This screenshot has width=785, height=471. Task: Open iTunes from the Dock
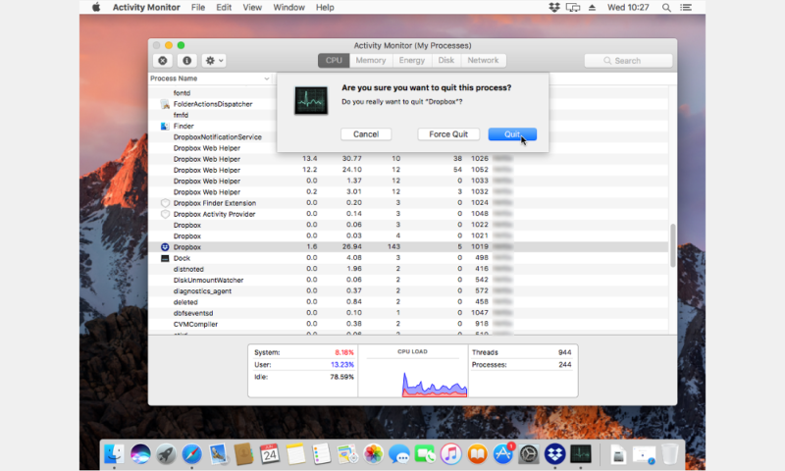[x=450, y=454]
